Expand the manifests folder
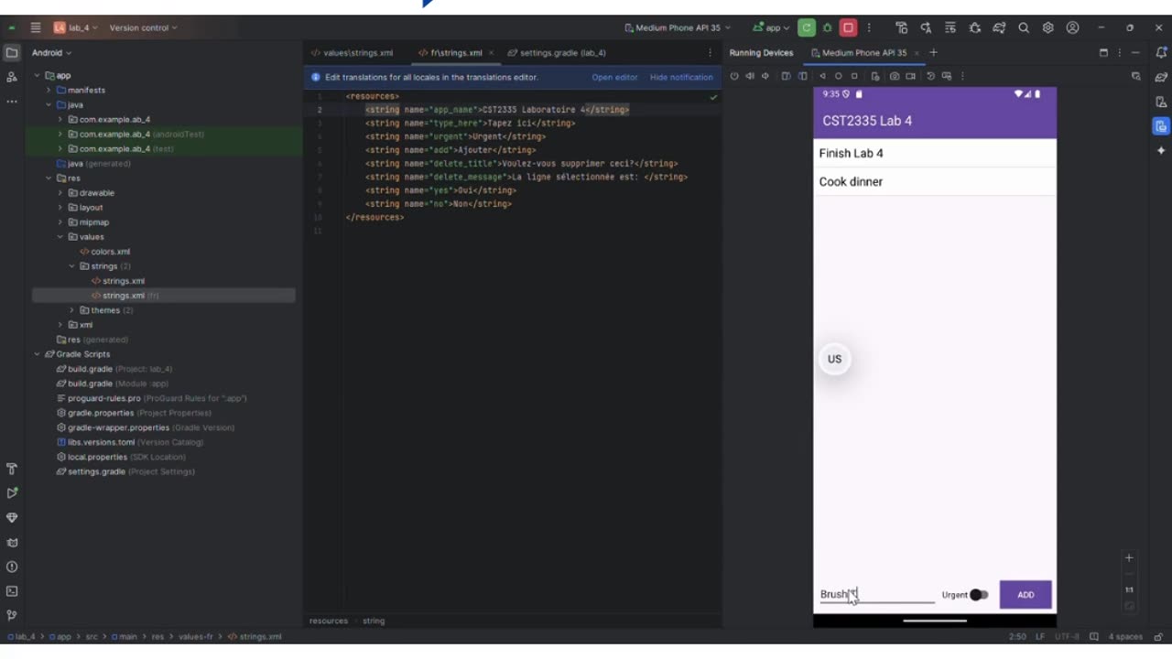The image size is (1172, 659). (x=49, y=91)
